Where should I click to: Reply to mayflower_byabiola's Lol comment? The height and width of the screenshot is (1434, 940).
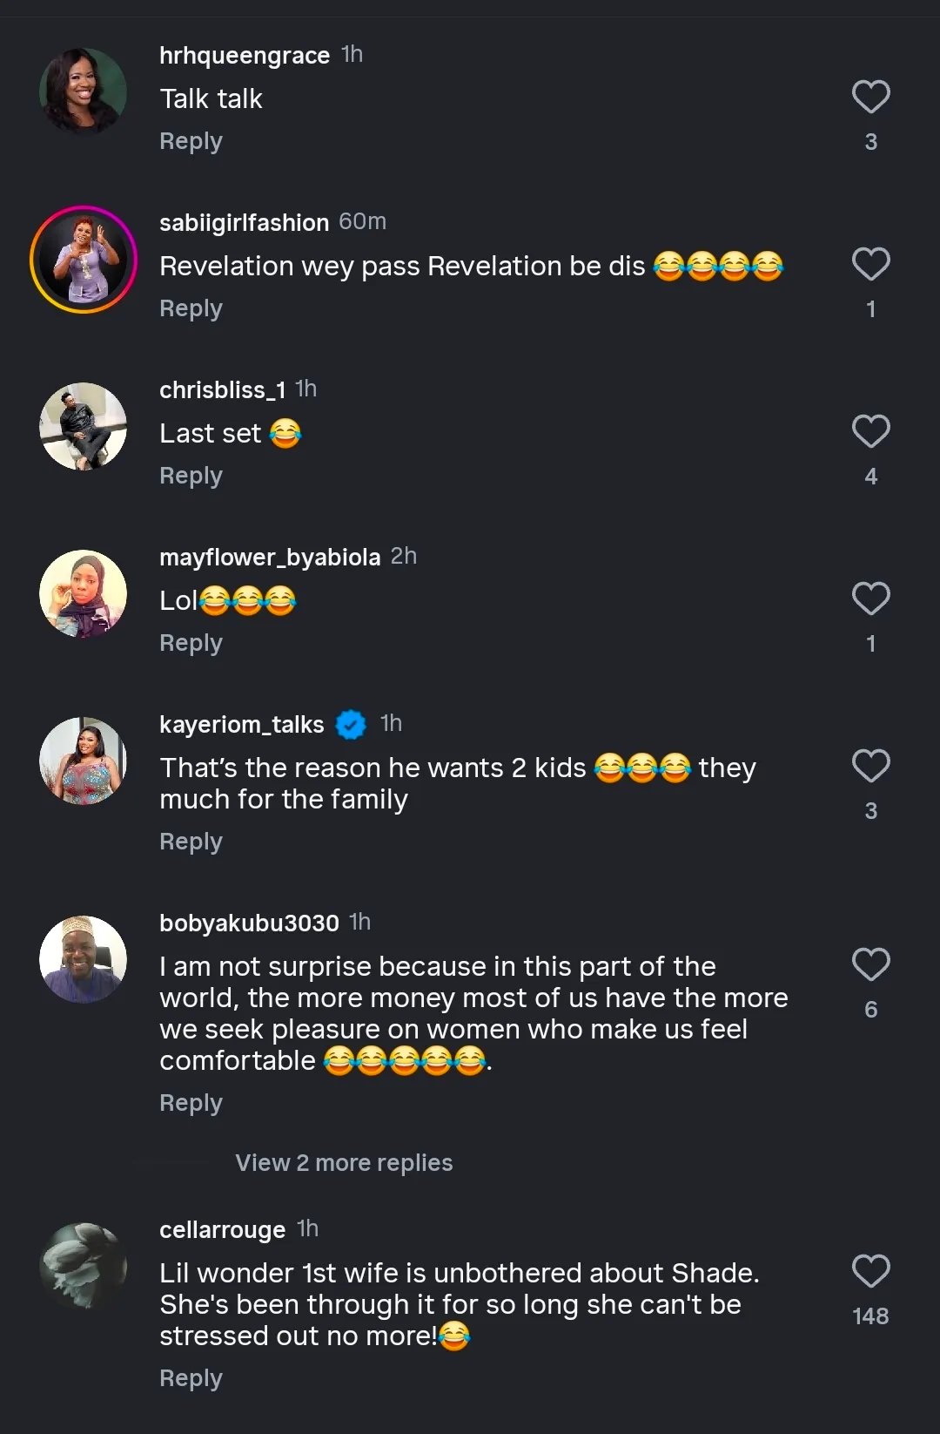coord(191,643)
